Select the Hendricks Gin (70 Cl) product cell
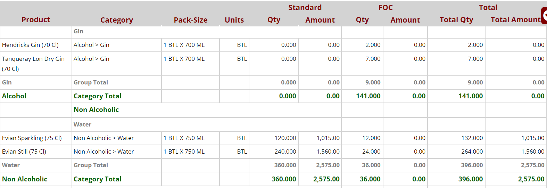 click(31, 45)
